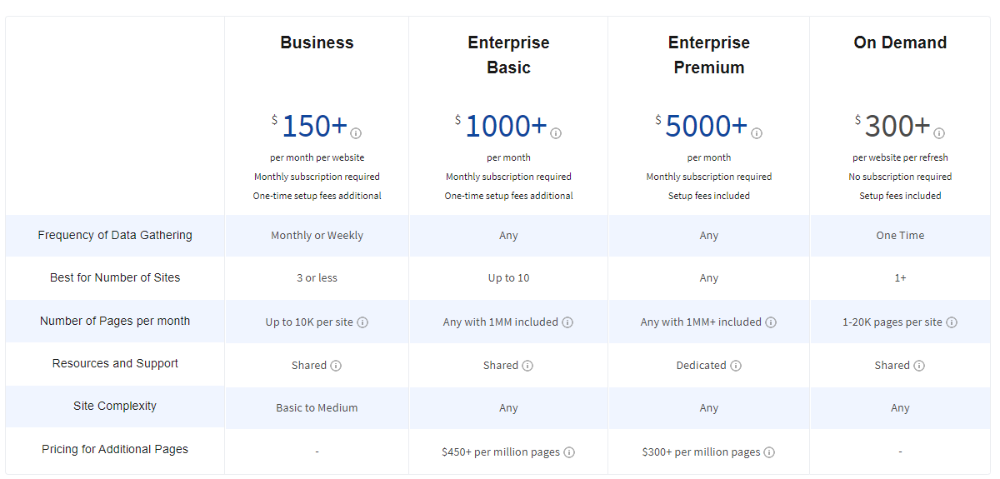Click info icon next to '1-20K pages per site'
1000x479 pixels.
click(x=952, y=322)
